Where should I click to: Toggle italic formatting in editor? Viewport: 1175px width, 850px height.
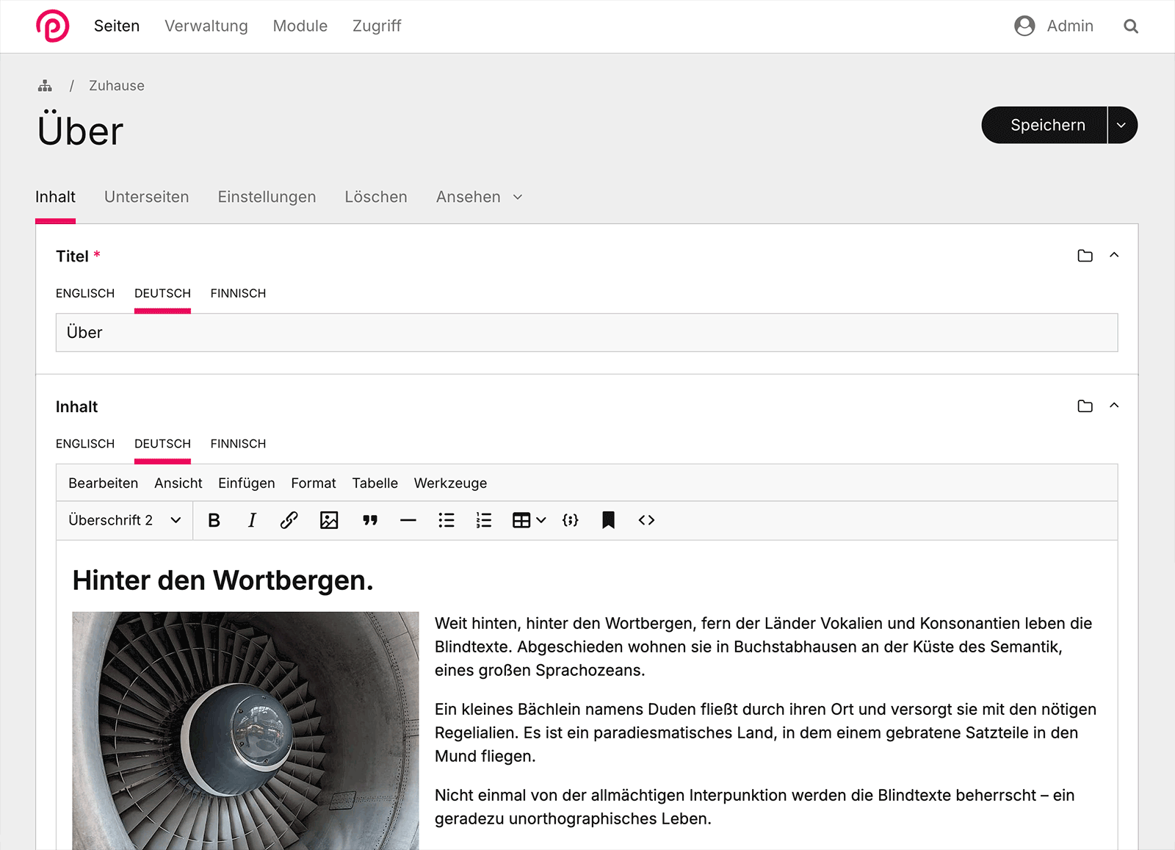click(x=252, y=520)
